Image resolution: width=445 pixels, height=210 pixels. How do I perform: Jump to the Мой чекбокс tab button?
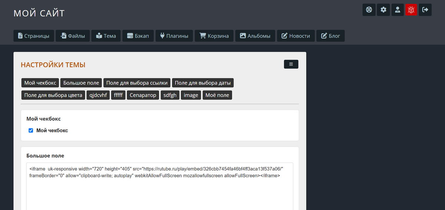click(x=40, y=83)
